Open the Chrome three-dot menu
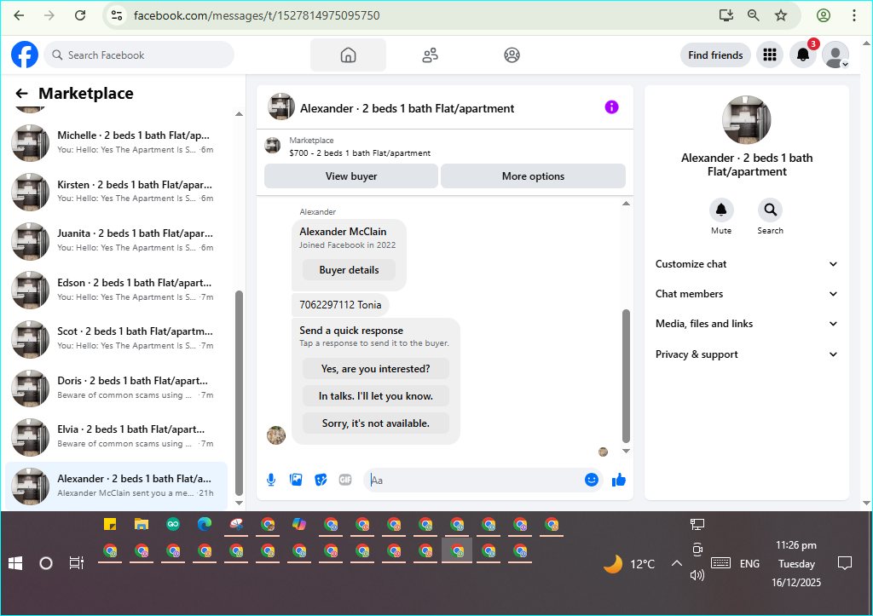Viewport: 873px width, 616px height. pyautogui.click(x=854, y=15)
